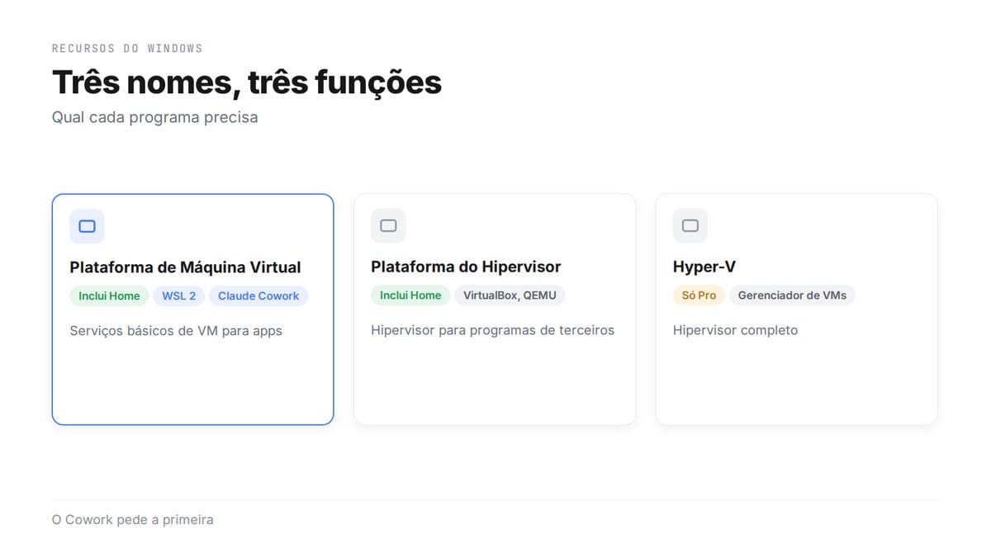Click Inclui Home tag beside VirtualBox, QEMU
Image resolution: width=991 pixels, height=557 pixels.
[x=410, y=295]
